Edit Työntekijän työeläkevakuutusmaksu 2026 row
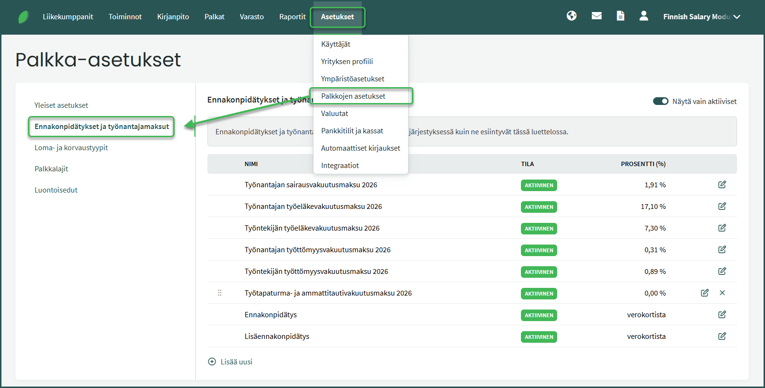The height and width of the screenshot is (388, 765). pyautogui.click(x=722, y=228)
